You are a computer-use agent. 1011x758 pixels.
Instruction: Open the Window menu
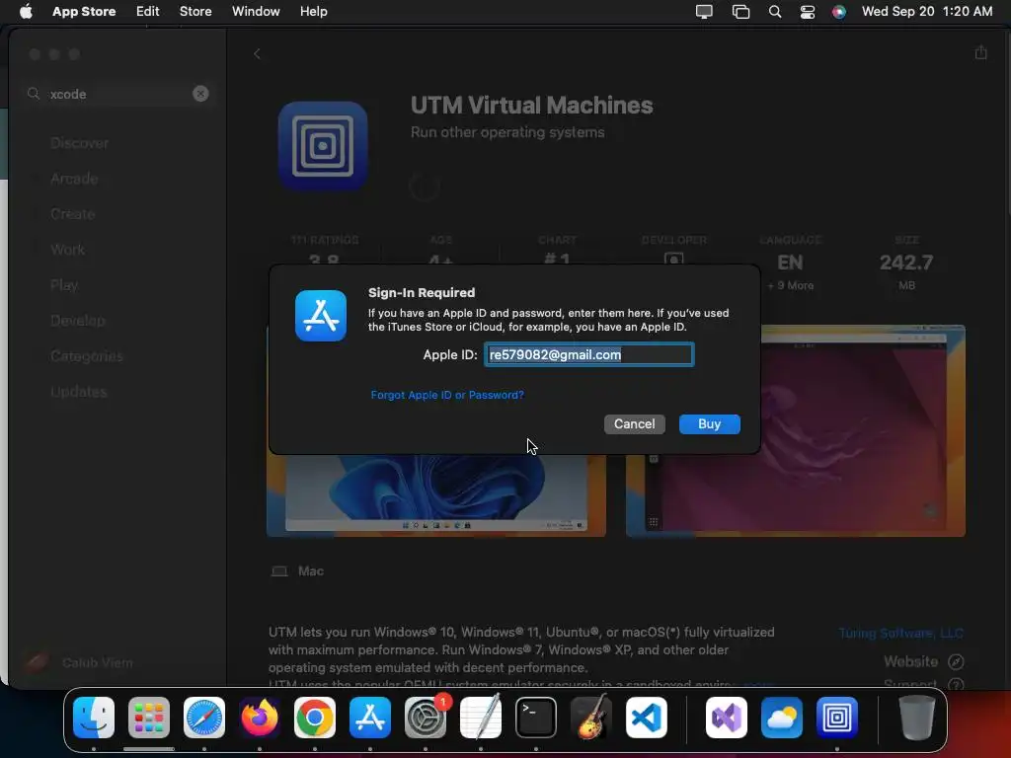click(256, 11)
